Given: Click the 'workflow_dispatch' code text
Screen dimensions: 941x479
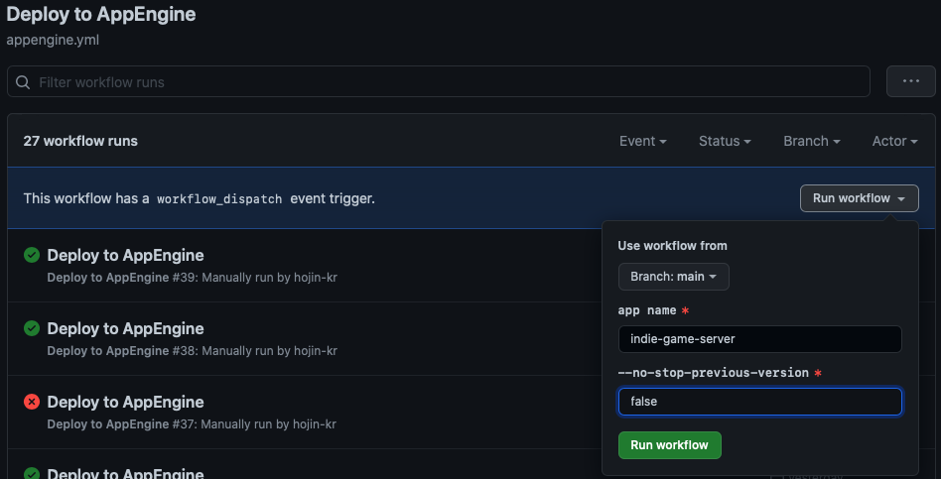Looking at the screenshot, I should point(219,199).
